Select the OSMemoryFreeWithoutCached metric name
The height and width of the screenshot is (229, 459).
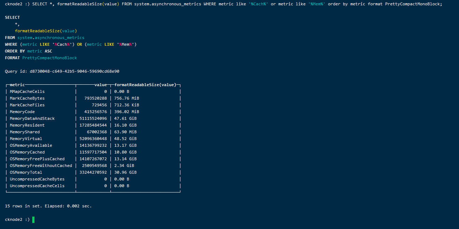41,166
